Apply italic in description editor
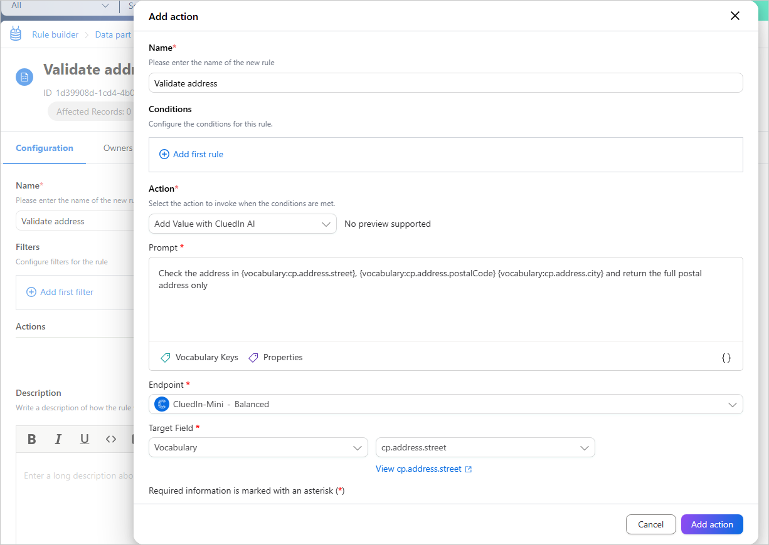This screenshot has height=545, width=769. [58, 439]
